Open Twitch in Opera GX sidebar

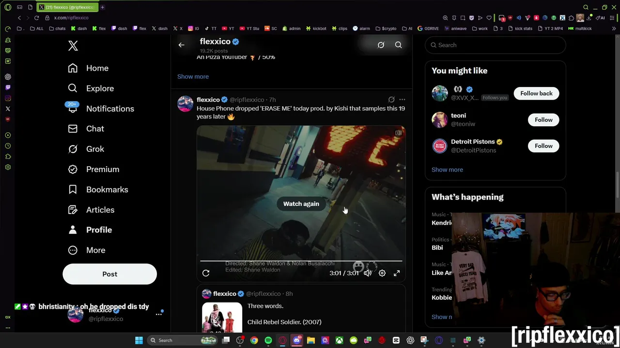[x=8, y=87]
